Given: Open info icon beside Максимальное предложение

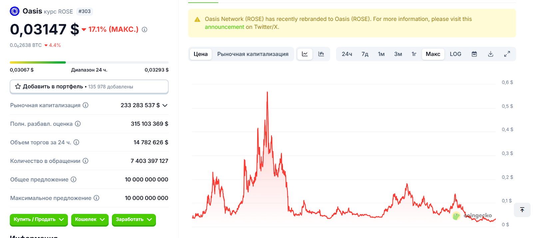Looking at the screenshot, I should (x=97, y=198).
